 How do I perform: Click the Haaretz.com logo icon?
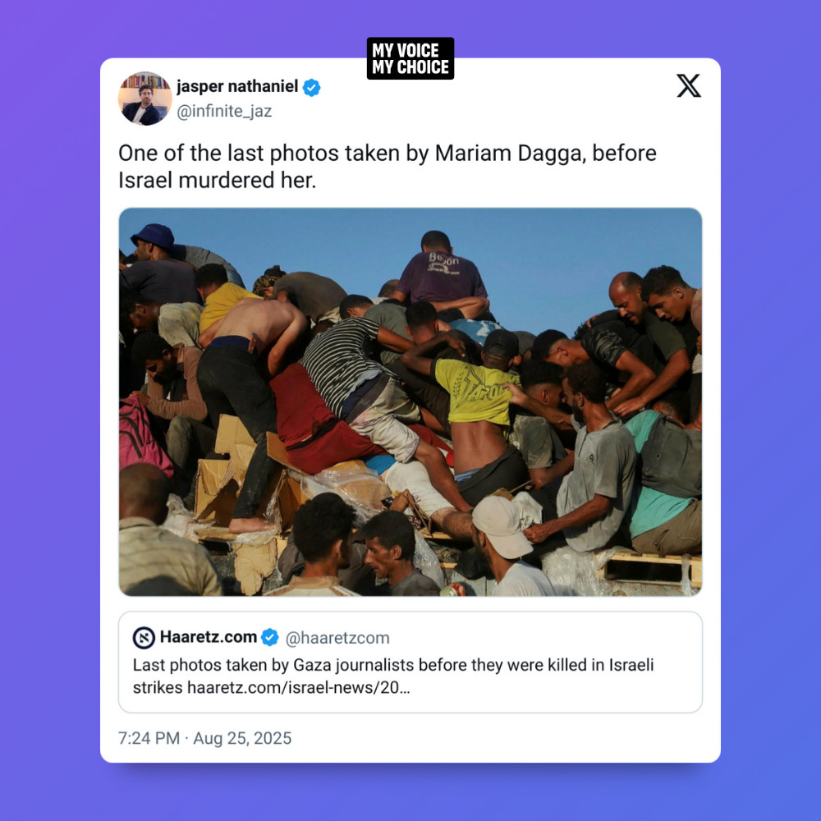tap(144, 638)
